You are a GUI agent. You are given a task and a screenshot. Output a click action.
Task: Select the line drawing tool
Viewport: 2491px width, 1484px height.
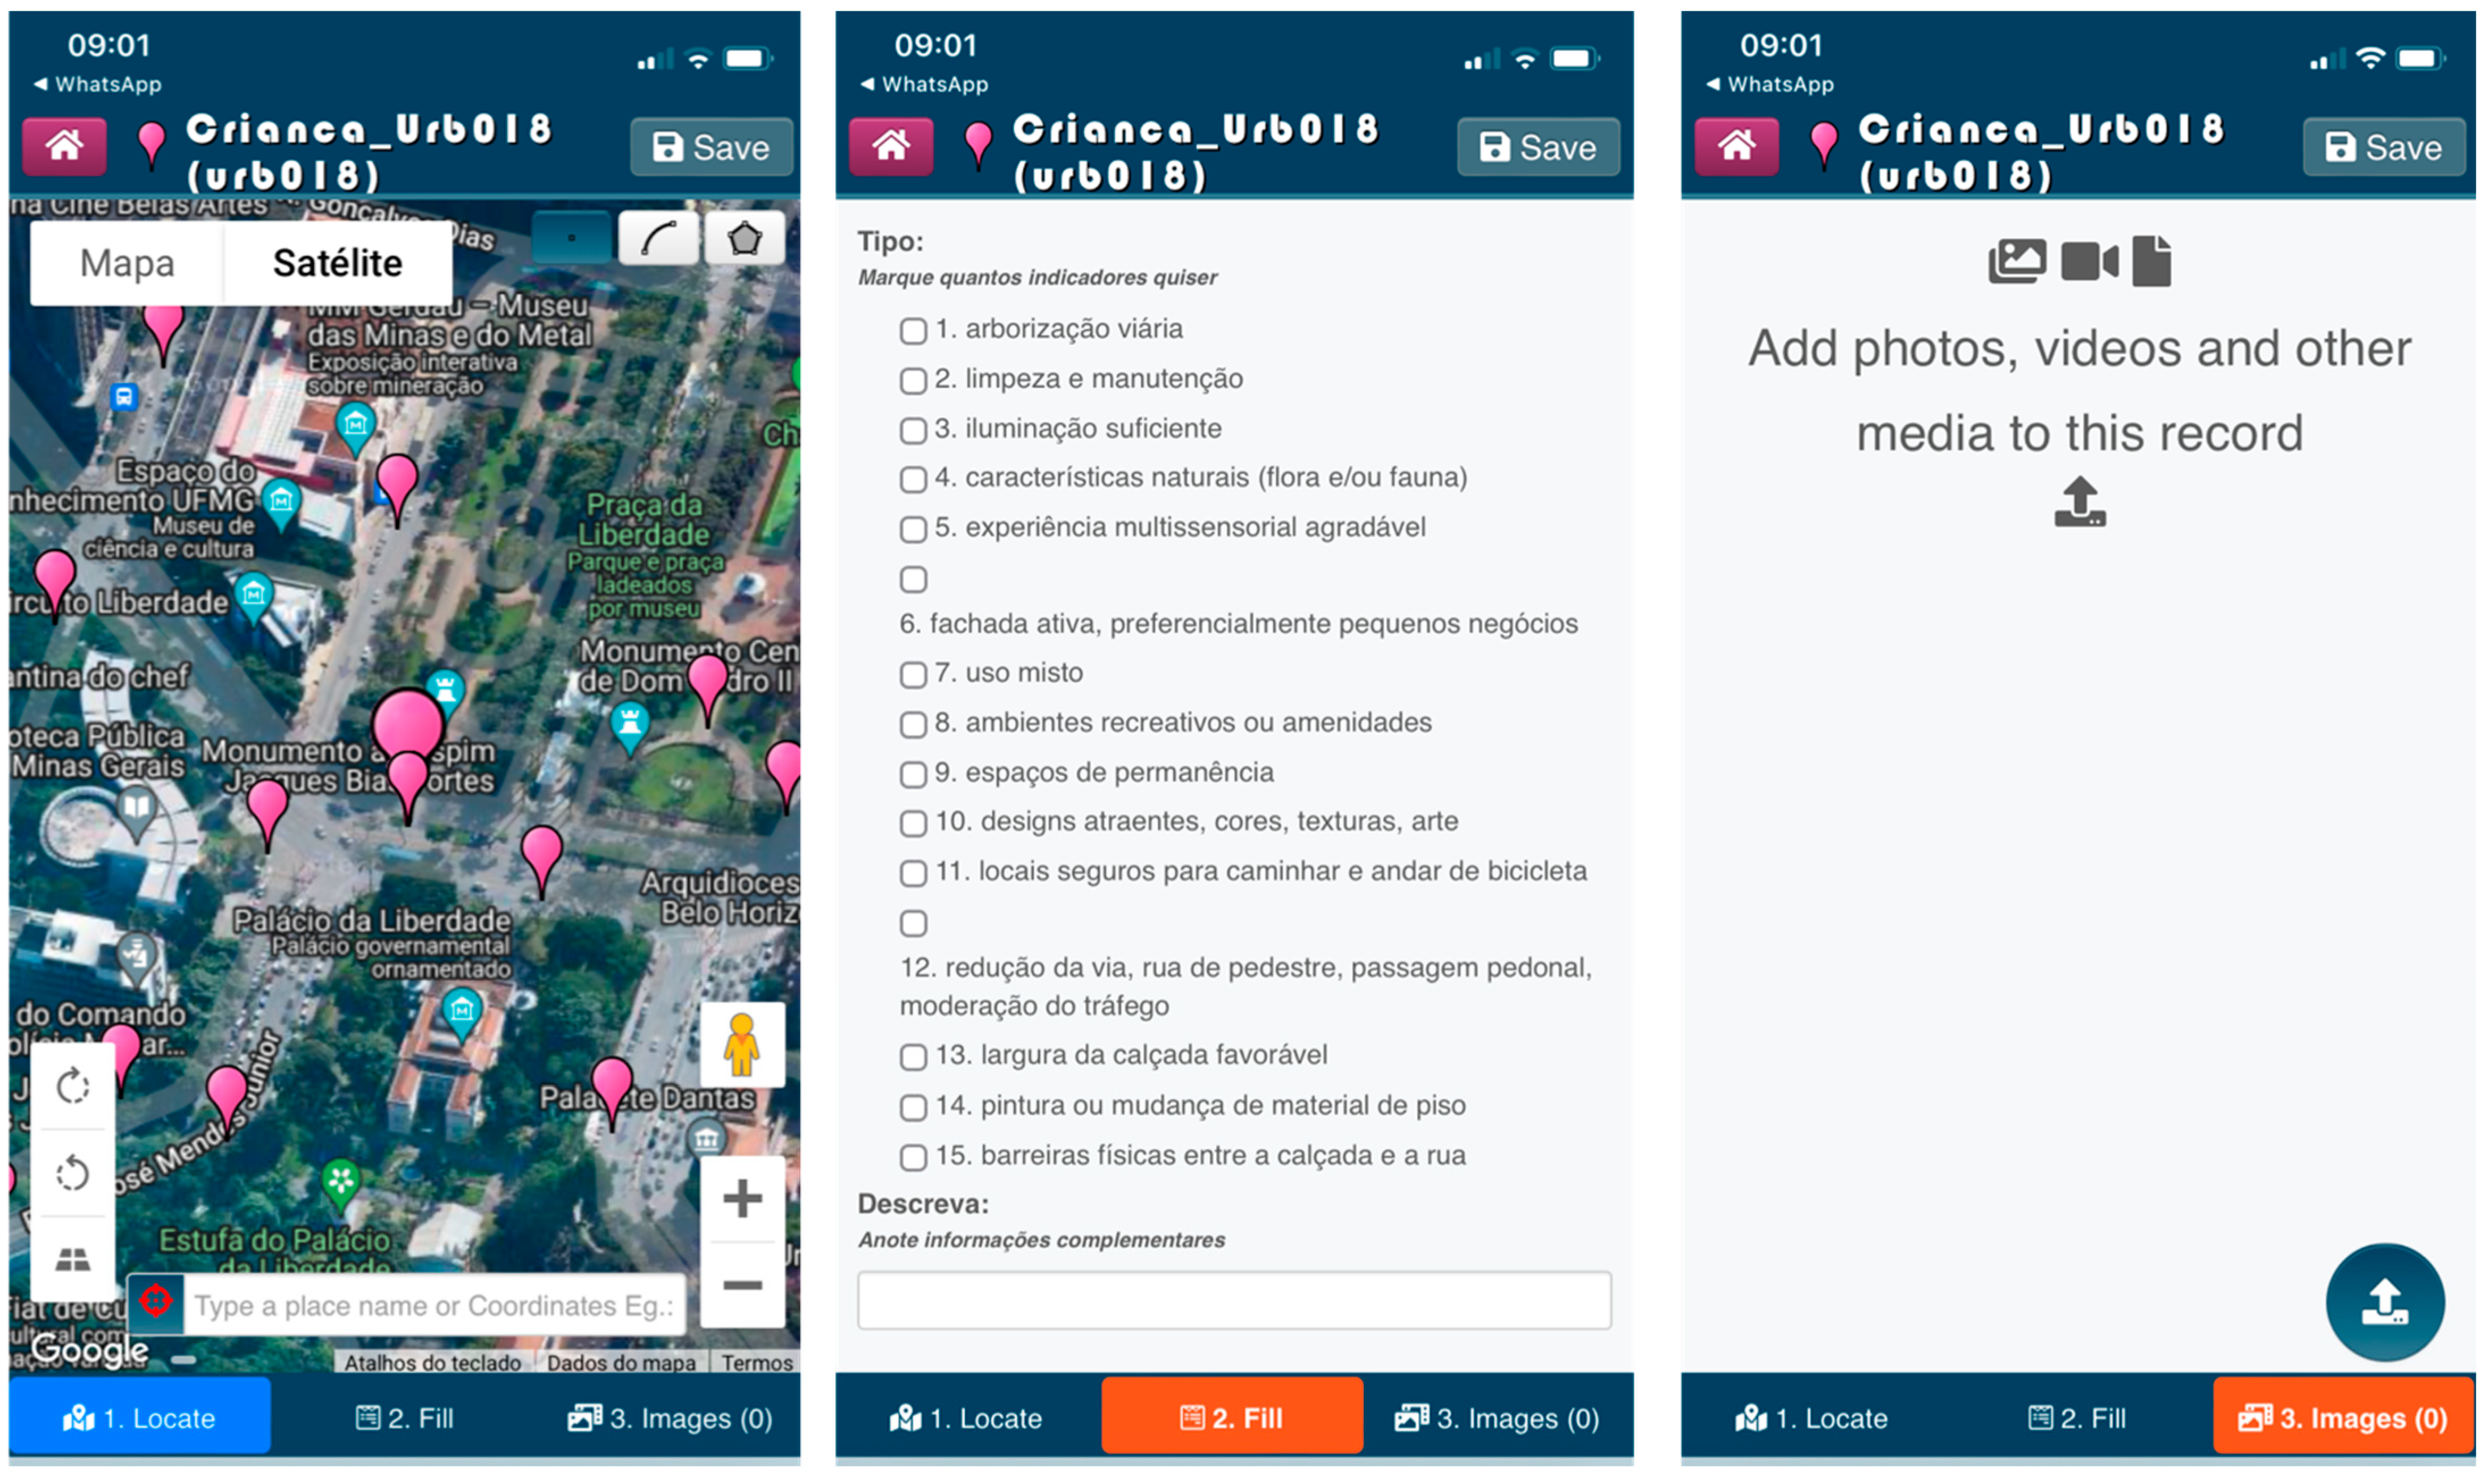click(x=659, y=237)
